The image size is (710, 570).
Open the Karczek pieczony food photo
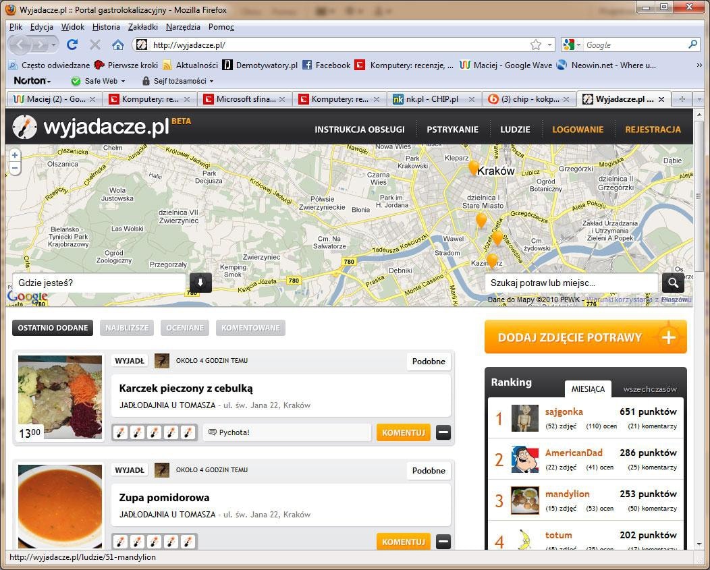(60, 397)
